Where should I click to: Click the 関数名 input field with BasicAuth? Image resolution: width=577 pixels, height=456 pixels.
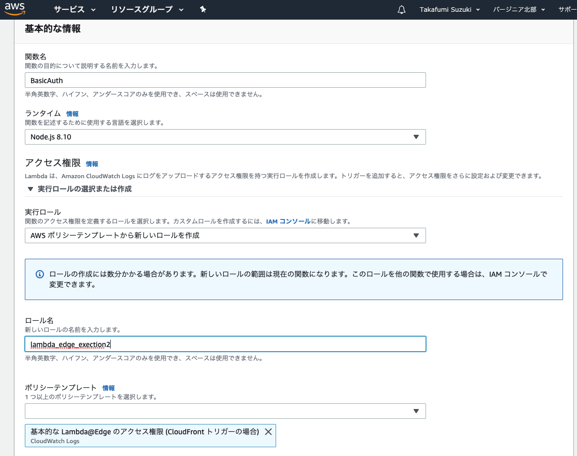pos(225,81)
